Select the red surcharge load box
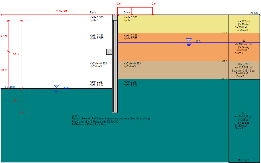 tap(135, 11)
